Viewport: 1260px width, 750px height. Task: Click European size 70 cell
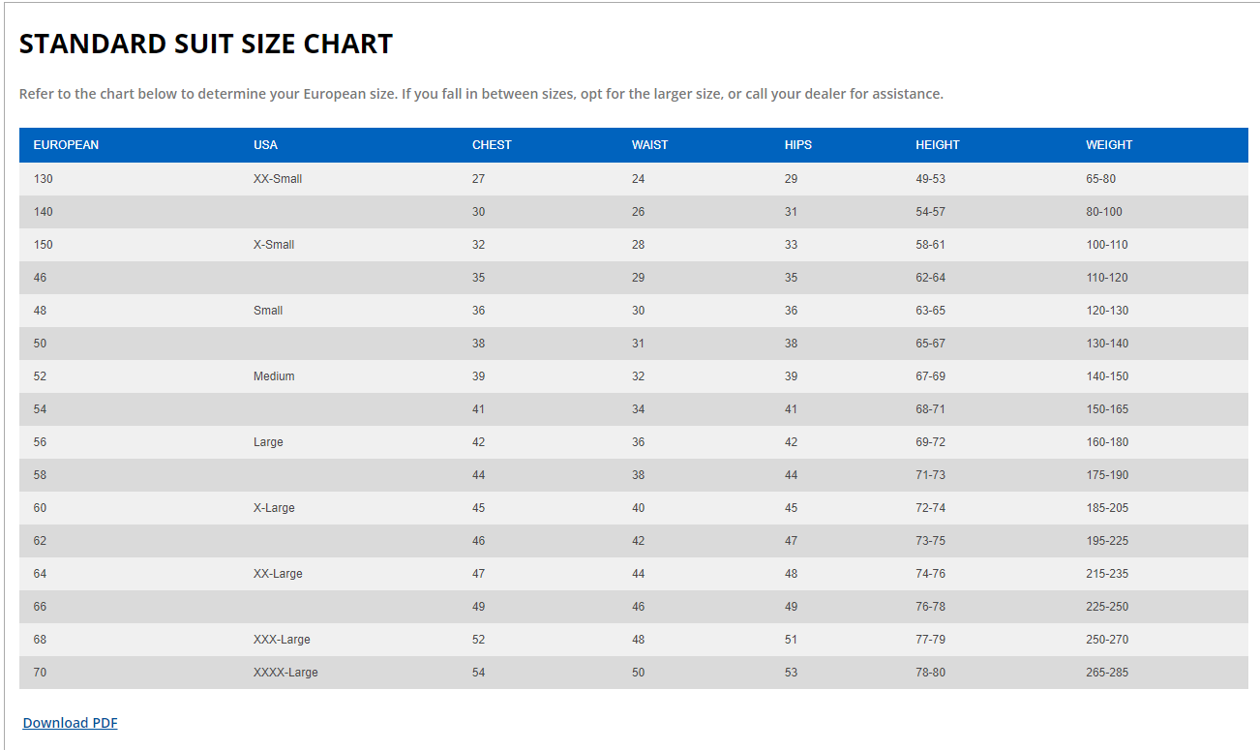(x=40, y=673)
